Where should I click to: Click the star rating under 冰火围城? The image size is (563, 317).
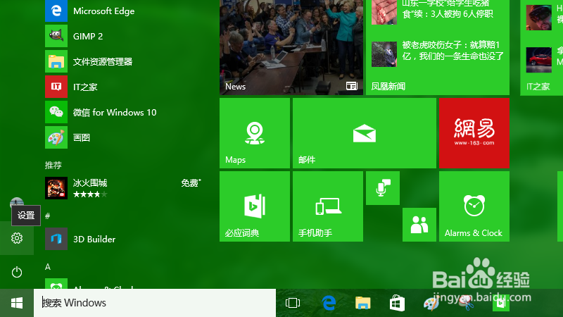[x=90, y=194]
